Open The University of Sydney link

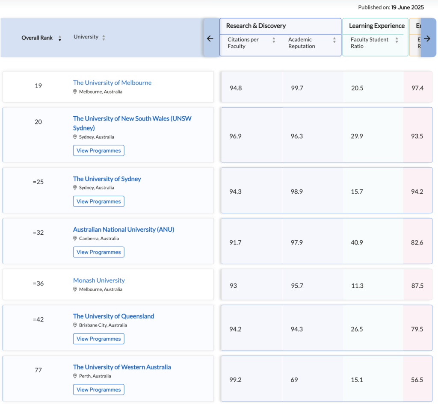[x=107, y=179]
